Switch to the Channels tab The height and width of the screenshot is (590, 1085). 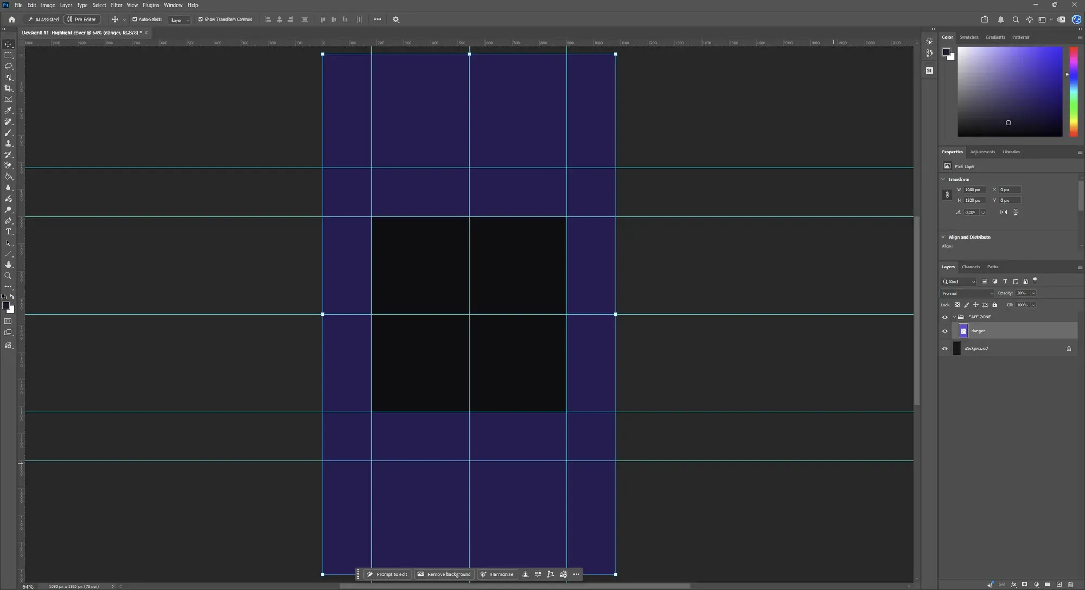[x=971, y=267]
